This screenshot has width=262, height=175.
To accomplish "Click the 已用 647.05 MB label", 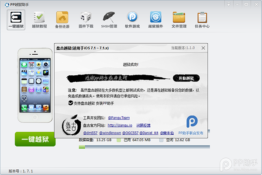I will point(137,140).
